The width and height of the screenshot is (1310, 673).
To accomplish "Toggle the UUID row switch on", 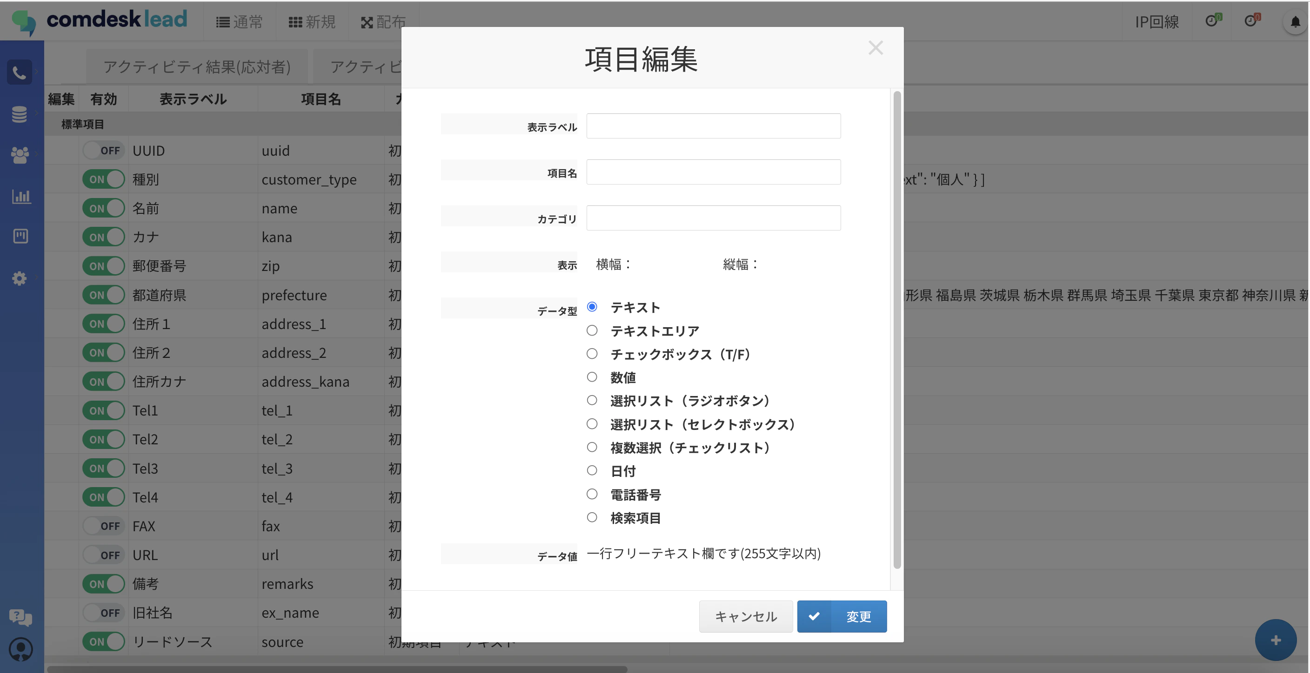I will pos(104,150).
